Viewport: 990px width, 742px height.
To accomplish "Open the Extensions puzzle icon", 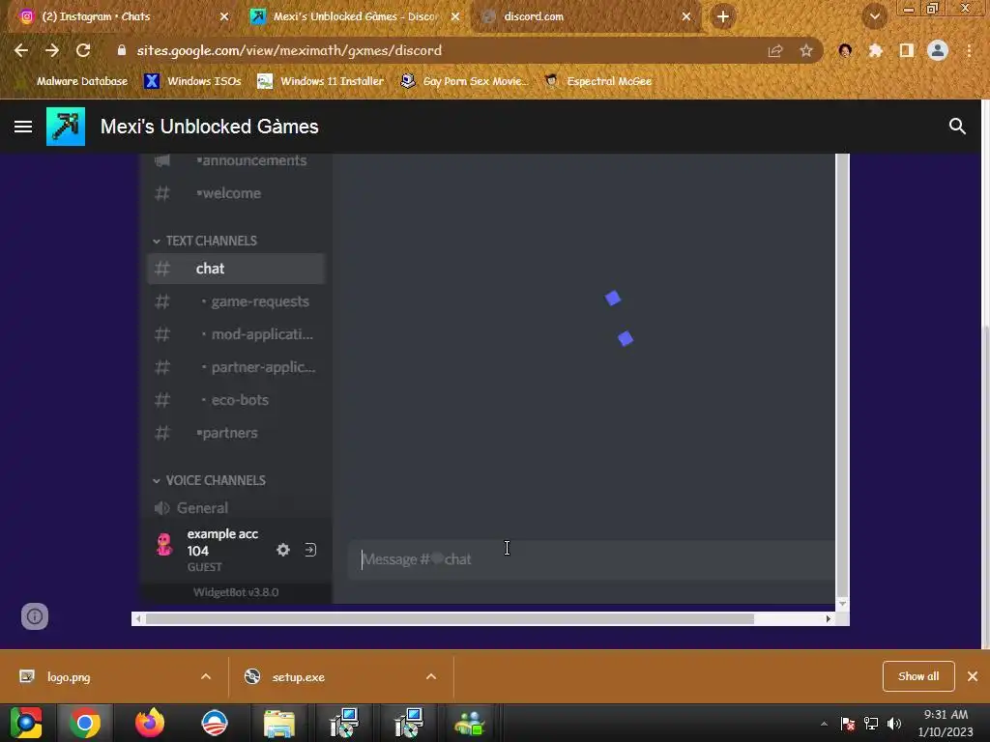I will point(876,50).
